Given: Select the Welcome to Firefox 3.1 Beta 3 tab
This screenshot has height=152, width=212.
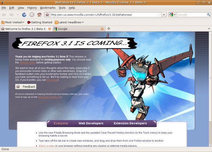Looking at the screenshot, I should coord(25,29).
